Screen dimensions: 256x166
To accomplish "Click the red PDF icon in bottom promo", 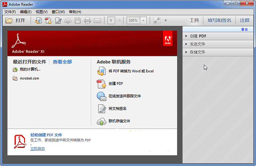I will tap(20, 142).
